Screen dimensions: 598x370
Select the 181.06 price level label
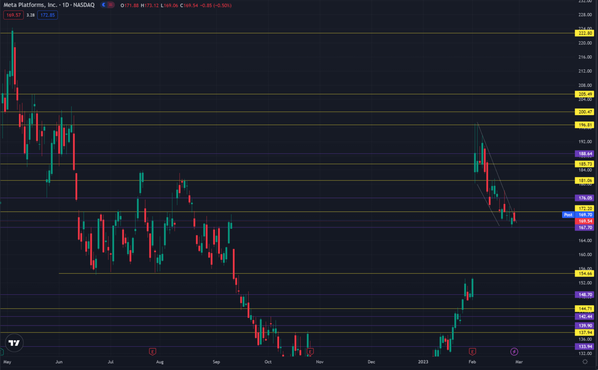584,181
